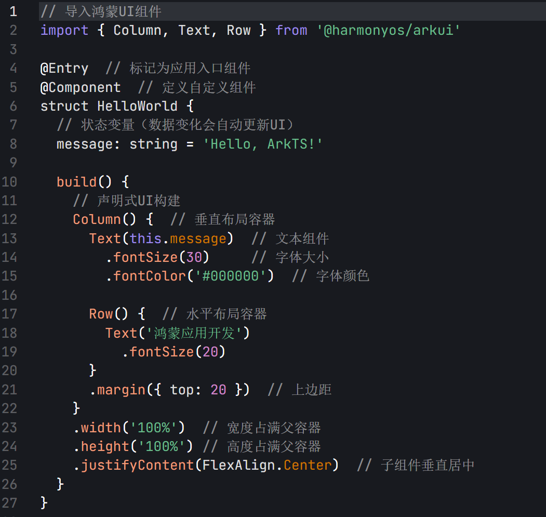Click line number 1 in the gutter
This screenshot has height=517, width=546.
[x=12, y=11]
